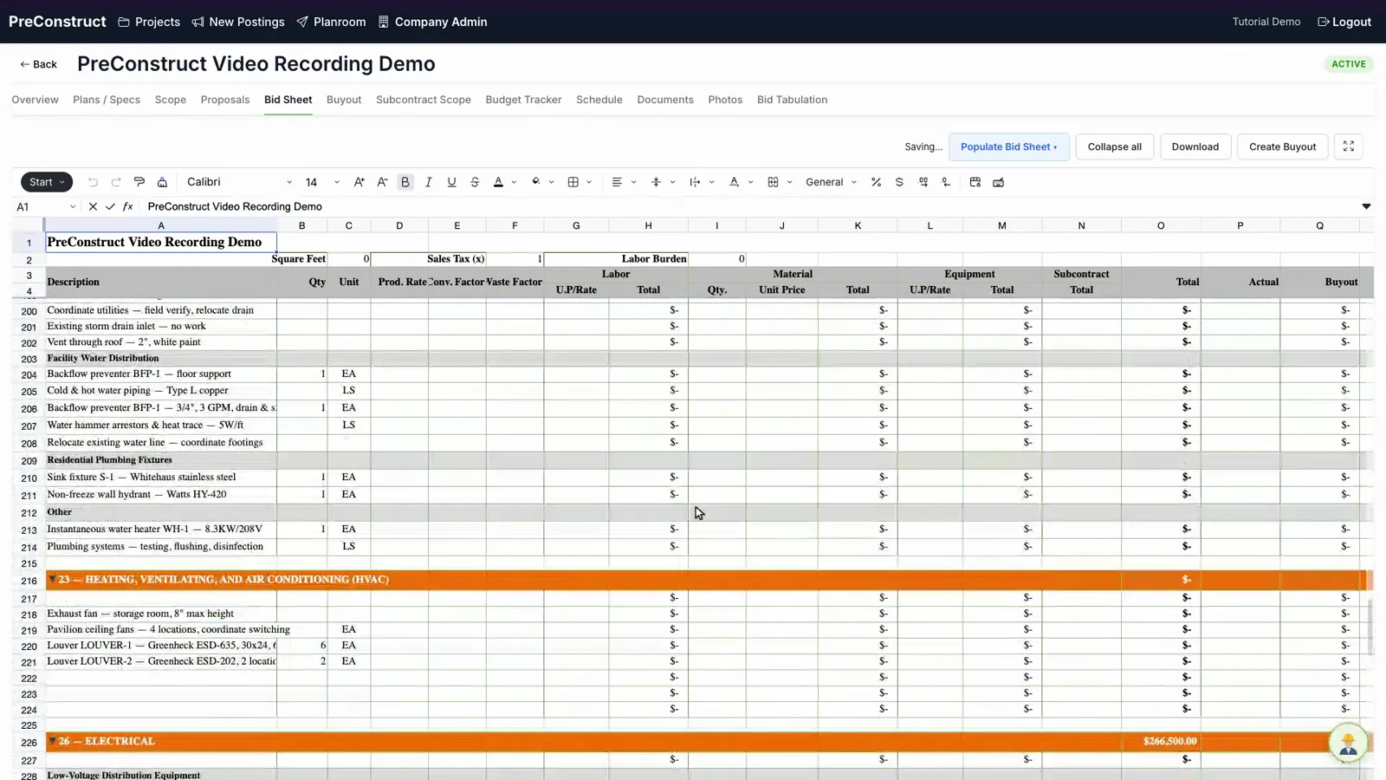Decrease decimal places
The width and height of the screenshot is (1386, 780).
[946, 182]
